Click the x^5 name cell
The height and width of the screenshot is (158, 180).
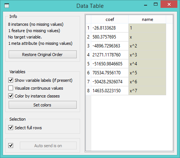click(147, 73)
